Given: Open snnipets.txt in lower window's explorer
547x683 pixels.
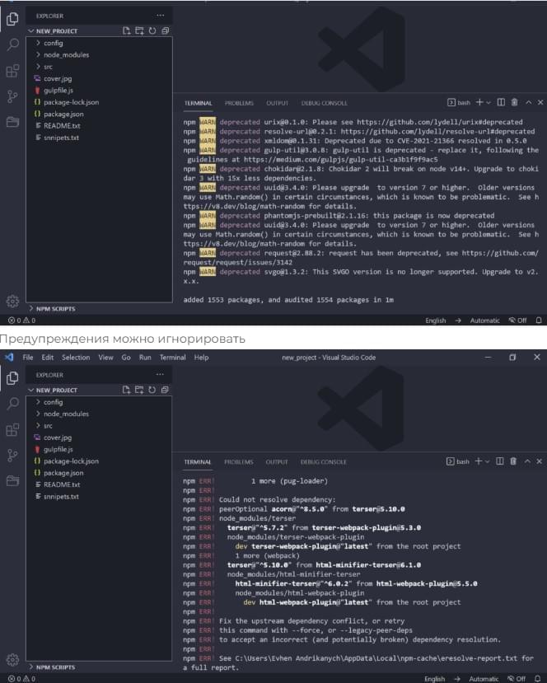Looking at the screenshot, I should click(x=98, y=496).
